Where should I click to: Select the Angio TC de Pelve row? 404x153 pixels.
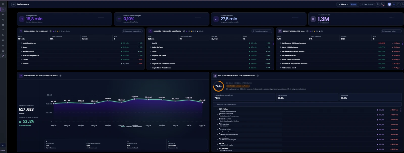[x=210, y=55]
